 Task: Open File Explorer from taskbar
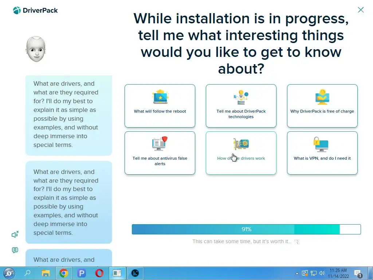(46, 273)
